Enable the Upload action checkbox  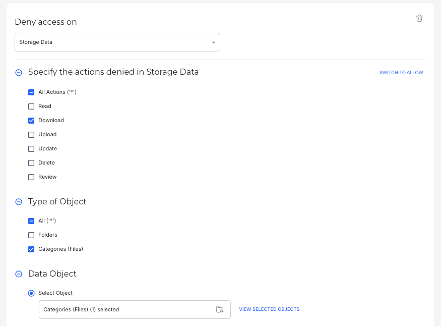click(31, 135)
